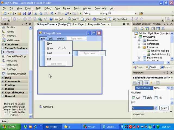Switch to the ProgressBarForm.cs tab
The width and height of the screenshot is (174, 130).
click(x=98, y=24)
